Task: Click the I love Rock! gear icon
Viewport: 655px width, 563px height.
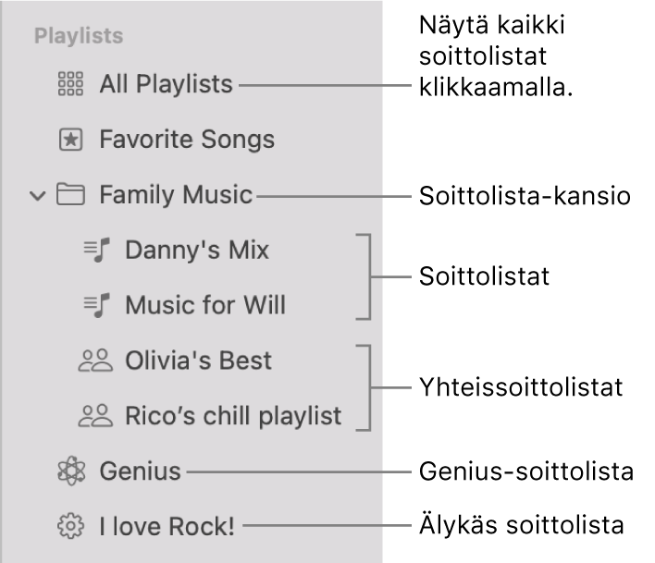Action: 70,527
